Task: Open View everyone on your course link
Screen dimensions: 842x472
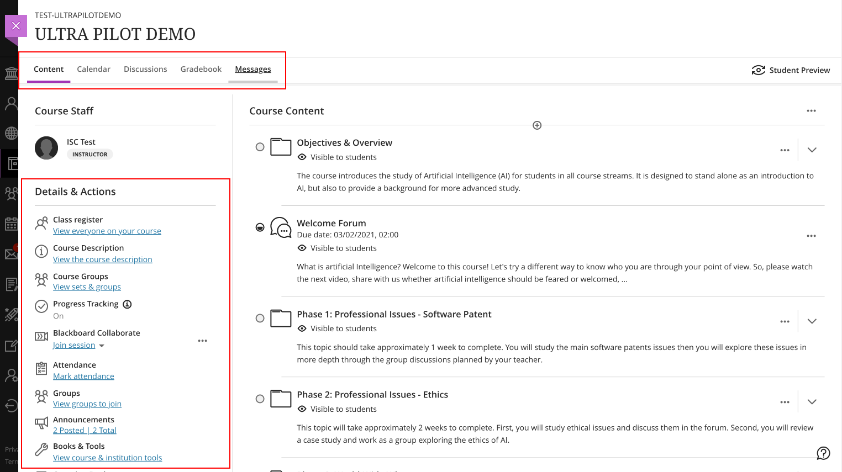Action: click(107, 231)
